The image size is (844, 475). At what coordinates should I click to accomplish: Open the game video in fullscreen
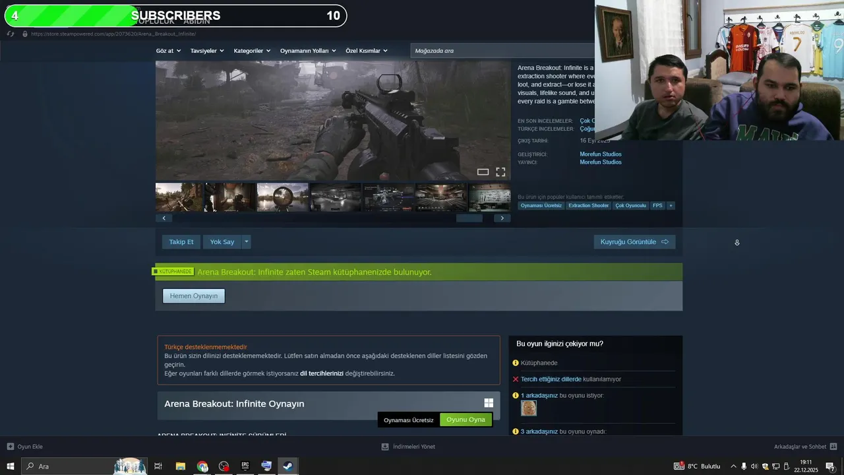(500, 172)
